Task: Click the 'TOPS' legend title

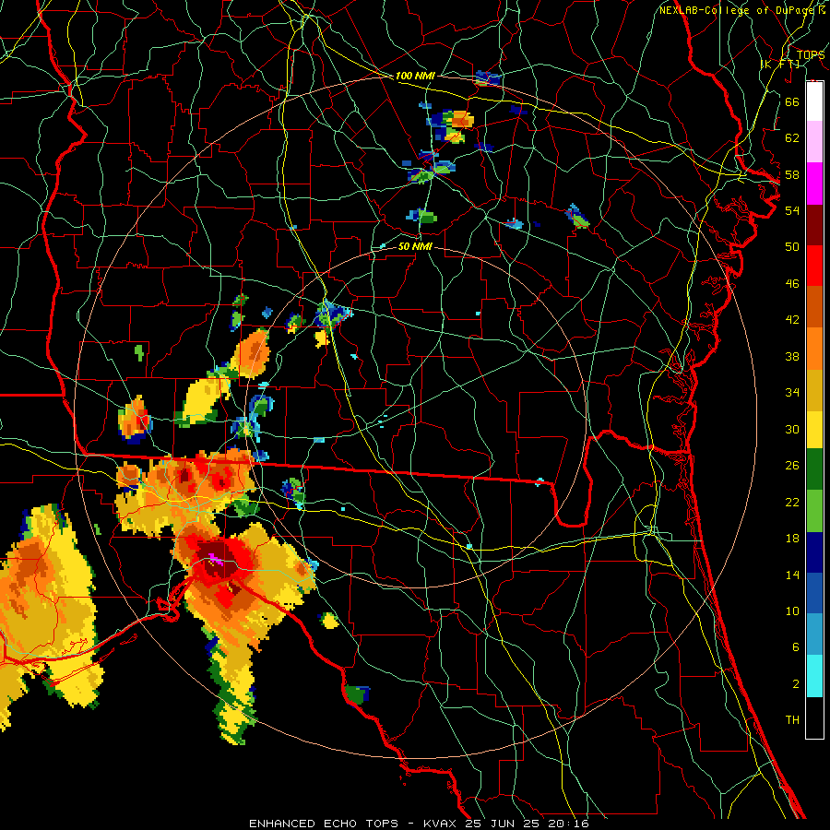Action: pos(811,55)
